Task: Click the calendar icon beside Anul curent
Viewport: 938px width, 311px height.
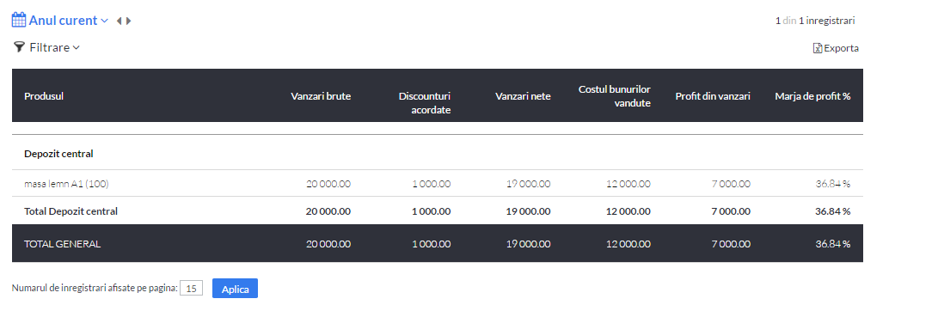Action: click(x=19, y=20)
